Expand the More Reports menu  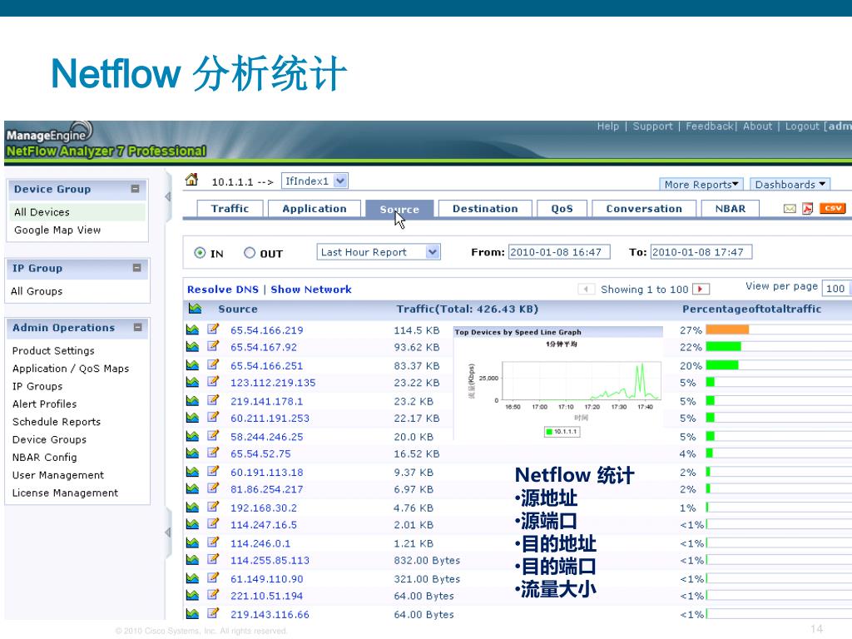click(x=701, y=184)
